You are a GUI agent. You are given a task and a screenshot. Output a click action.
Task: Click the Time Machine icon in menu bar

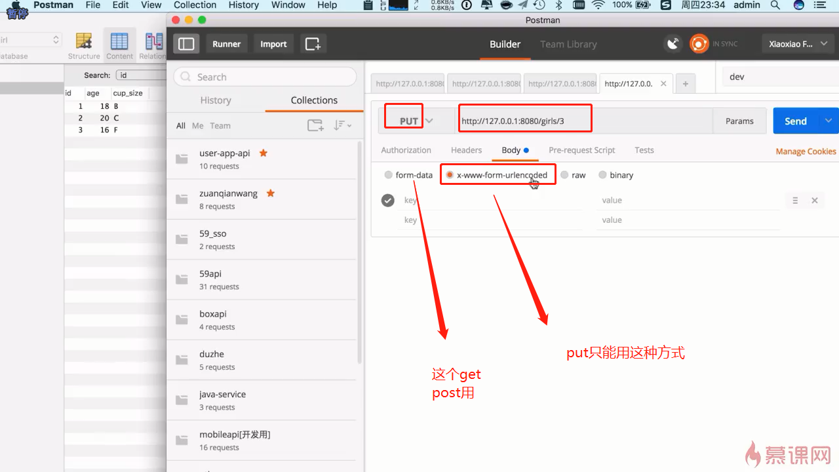click(540, 5)
